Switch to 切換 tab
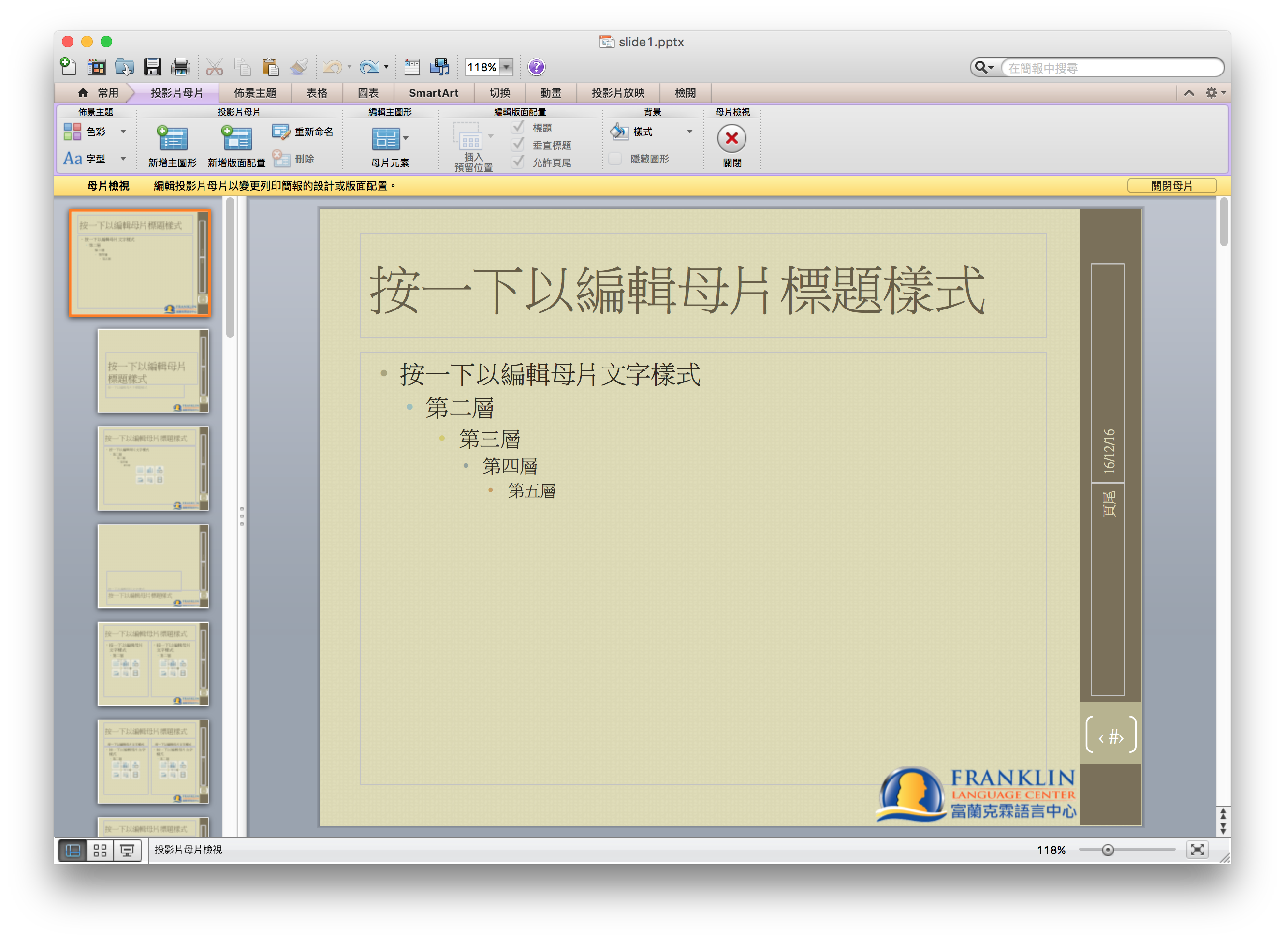Screen dimensions: 1285x941 500,93
